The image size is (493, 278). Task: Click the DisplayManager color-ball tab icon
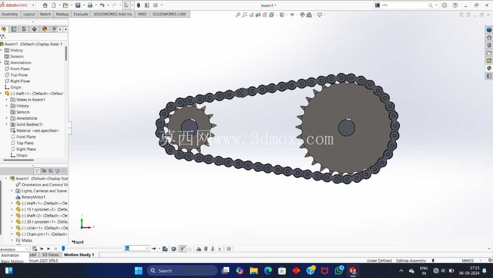coord(45,29)
